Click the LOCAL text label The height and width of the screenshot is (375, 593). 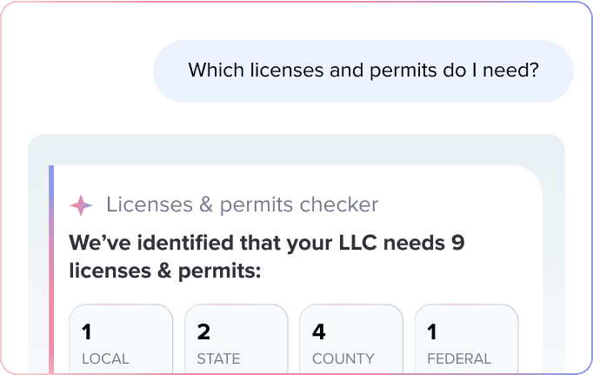click(105, 358)
